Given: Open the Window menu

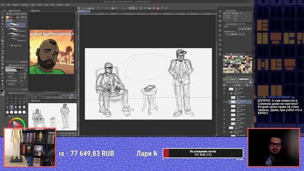Looking at the screenshot, I should point(60,5).
